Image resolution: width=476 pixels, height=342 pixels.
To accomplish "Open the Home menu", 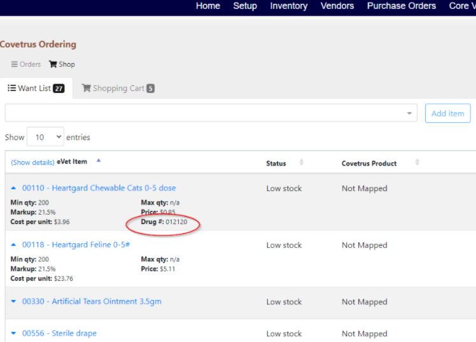I will point(208,6).
